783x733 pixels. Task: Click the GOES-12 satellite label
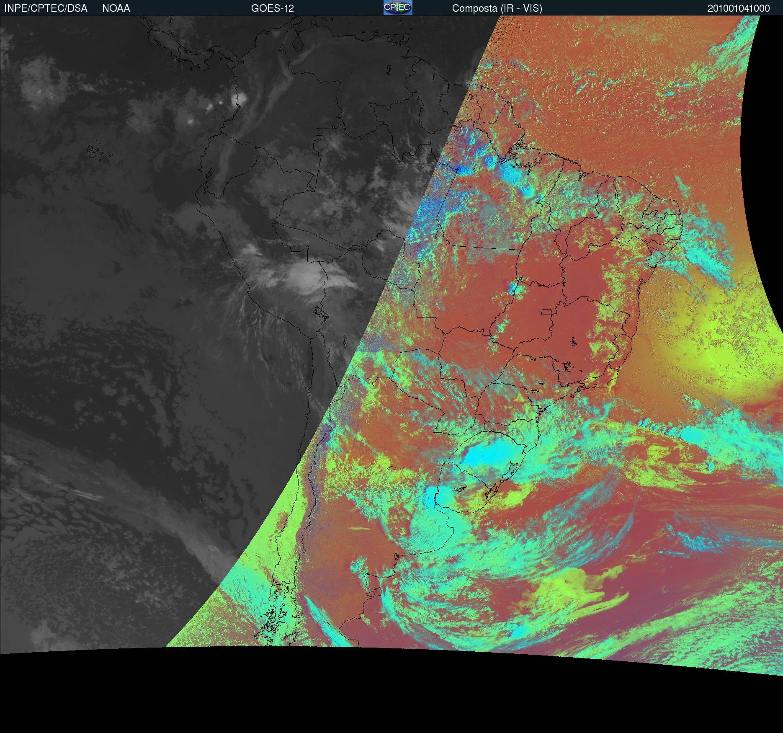pyautogui.click(x=273, y=8)
